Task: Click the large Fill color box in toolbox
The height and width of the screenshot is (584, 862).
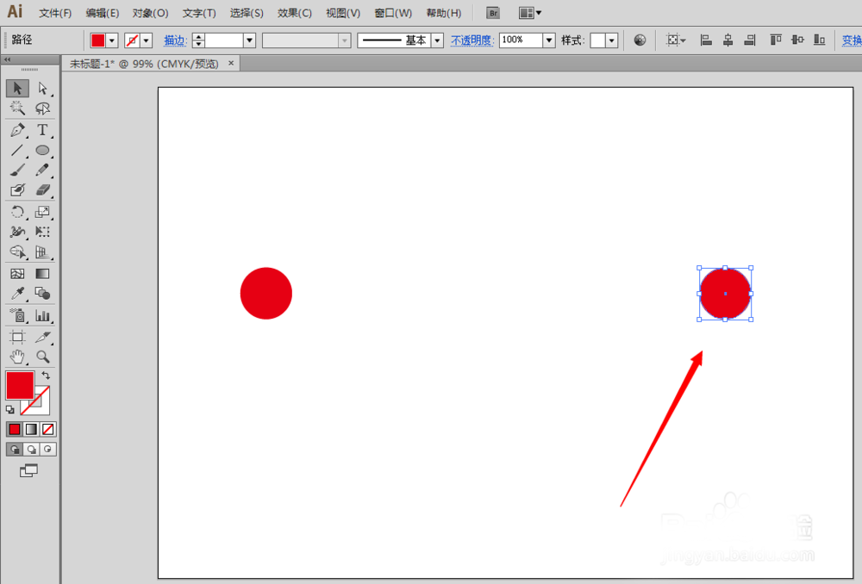Action: [20, 384]
